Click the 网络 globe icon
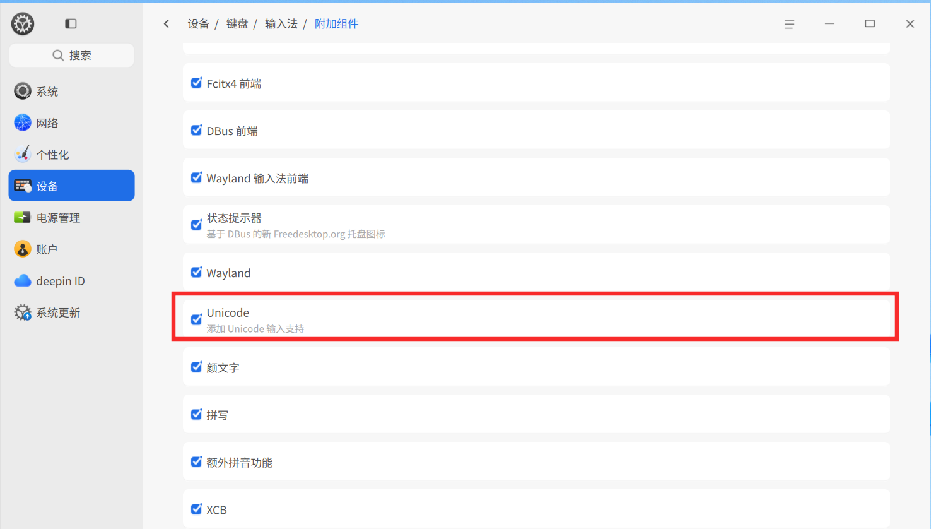 coord(23,122)
